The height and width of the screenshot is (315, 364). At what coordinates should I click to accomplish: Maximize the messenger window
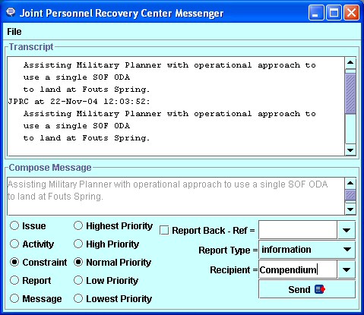pos(334,12)
